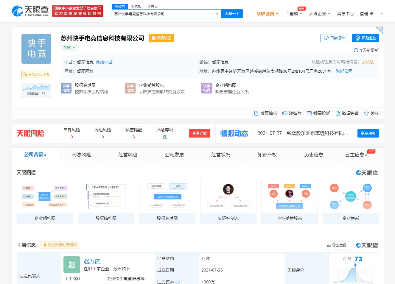Click the 去认证 link

point(368,62)
